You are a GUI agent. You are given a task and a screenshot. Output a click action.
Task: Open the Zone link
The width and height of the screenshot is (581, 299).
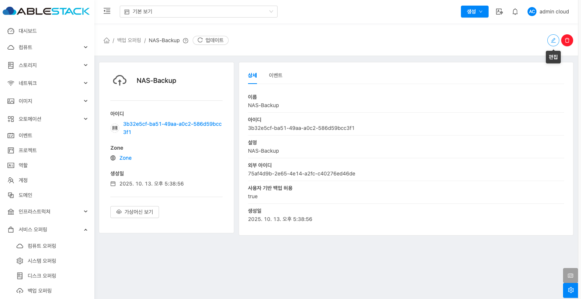click(x=125, y=158)
